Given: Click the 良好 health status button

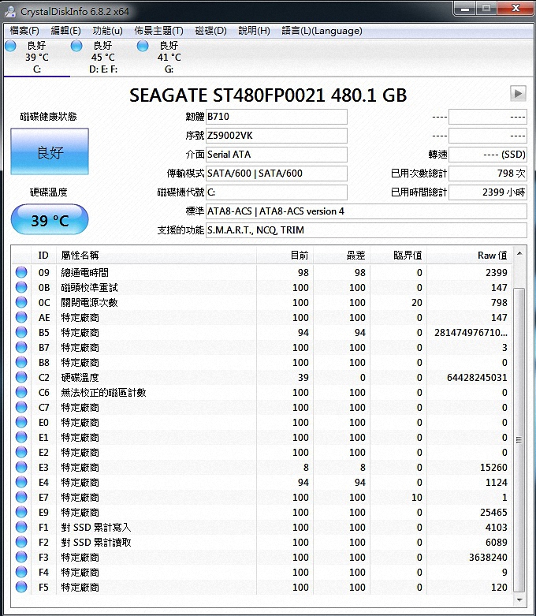Looking at the screenshot, I should tap(50, 151).
